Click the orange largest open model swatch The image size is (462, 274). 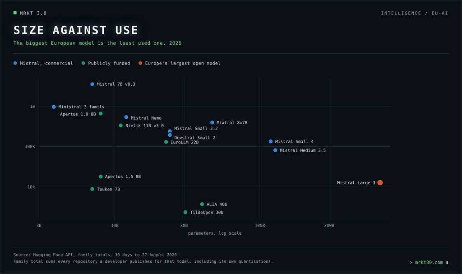point(140,63)
